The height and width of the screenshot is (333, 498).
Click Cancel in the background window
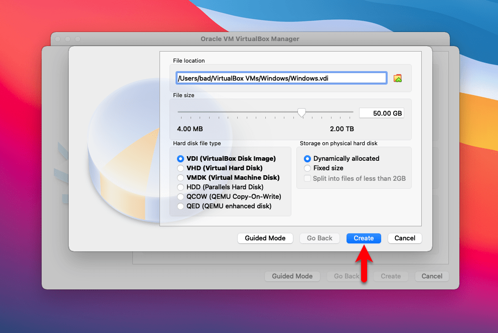tap(432, 276)
